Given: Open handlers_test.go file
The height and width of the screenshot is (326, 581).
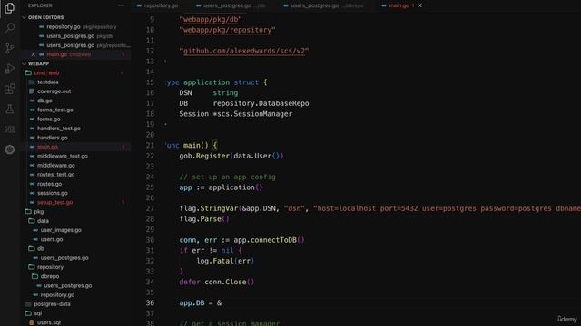Looking at the screenshot, I should click(x=59, y=129).
